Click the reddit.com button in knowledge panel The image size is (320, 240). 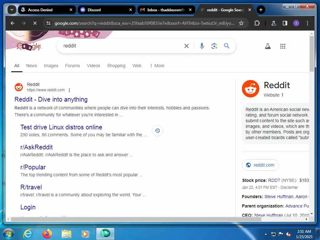[x=260, y=165]
